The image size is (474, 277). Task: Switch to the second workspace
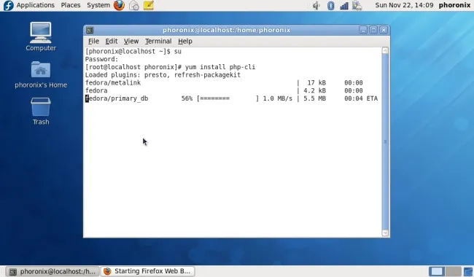click(453, 271)
